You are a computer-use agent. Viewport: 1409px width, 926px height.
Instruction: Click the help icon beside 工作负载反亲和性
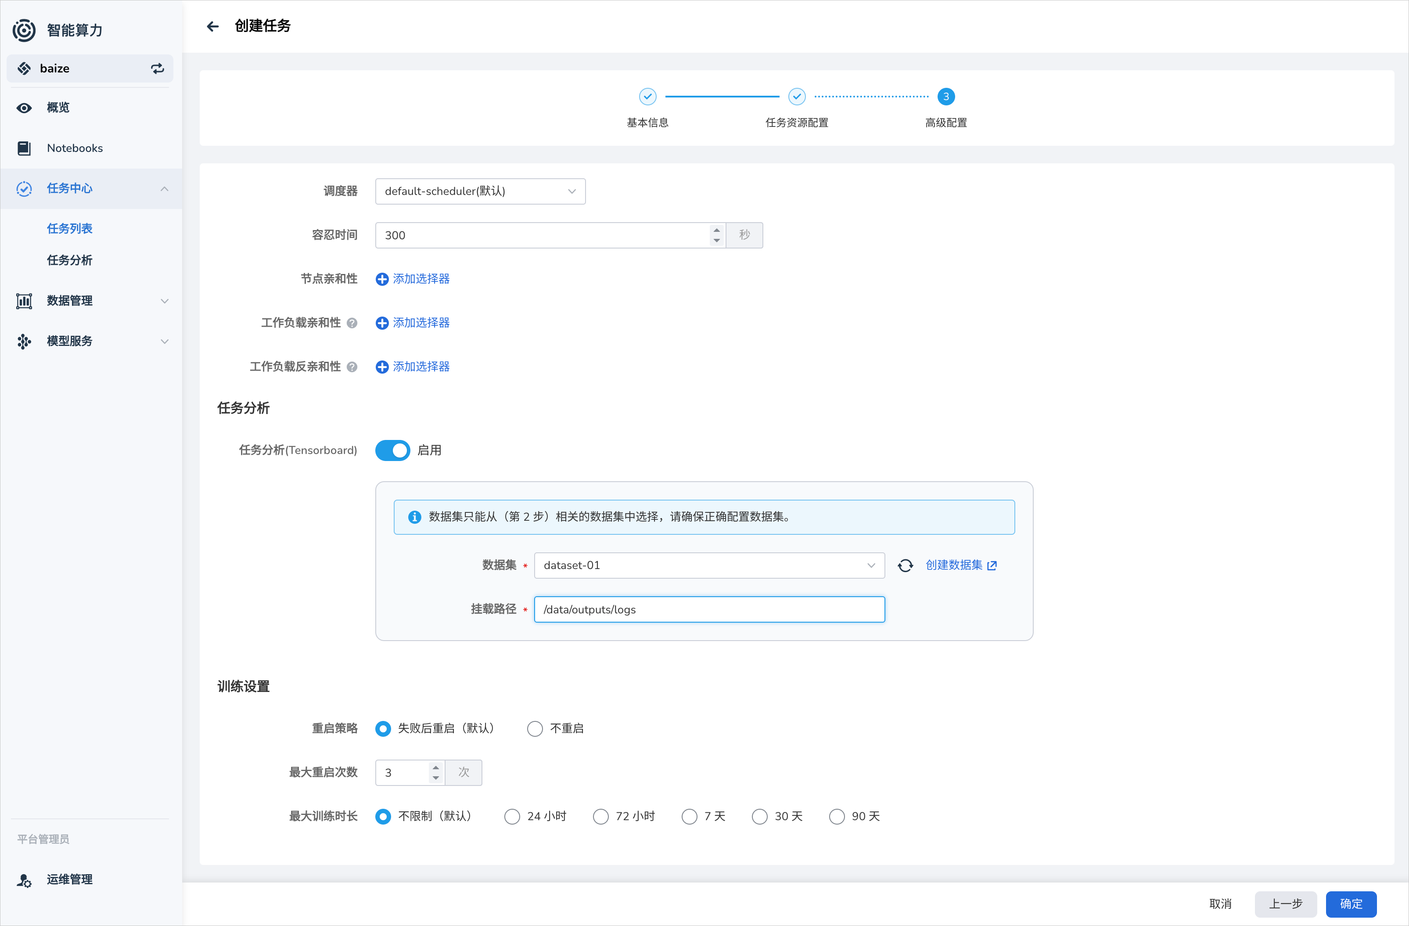pyautogui.click(x=352, y=367)
